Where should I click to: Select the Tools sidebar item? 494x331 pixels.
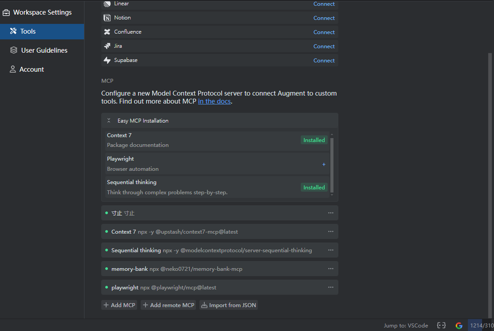point(42,31)
